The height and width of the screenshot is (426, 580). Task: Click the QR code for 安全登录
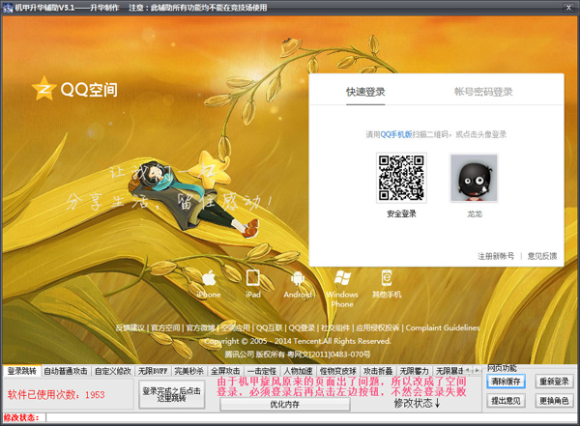click(401, 178)
